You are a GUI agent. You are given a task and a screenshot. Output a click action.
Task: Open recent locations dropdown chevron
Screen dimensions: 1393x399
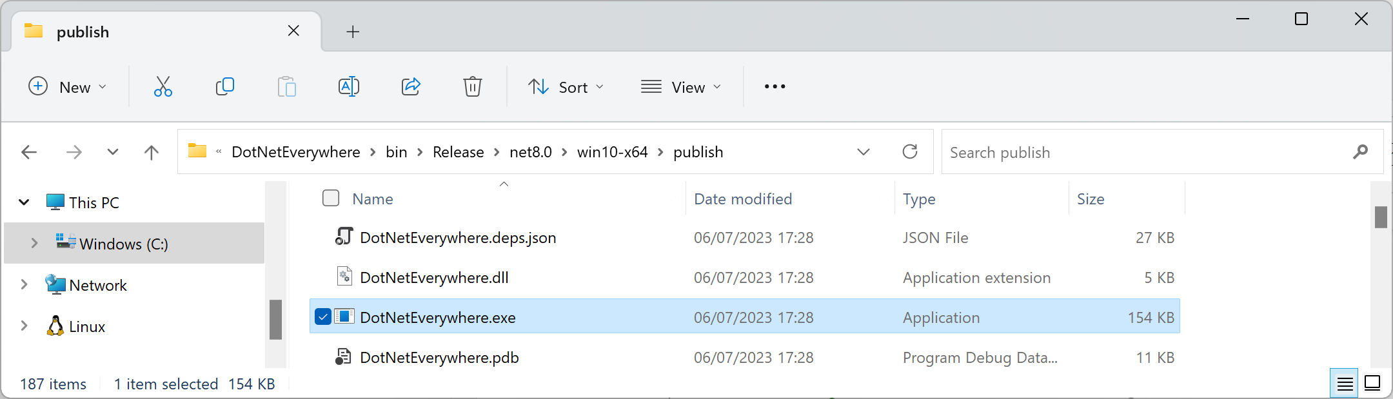click(113, 152)
